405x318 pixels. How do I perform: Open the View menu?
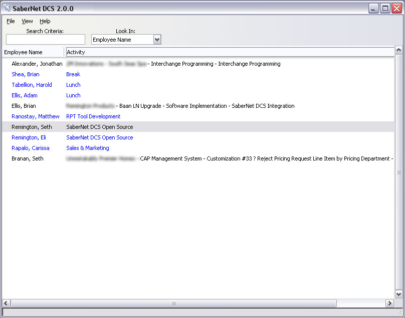click(x=27, y=21)
